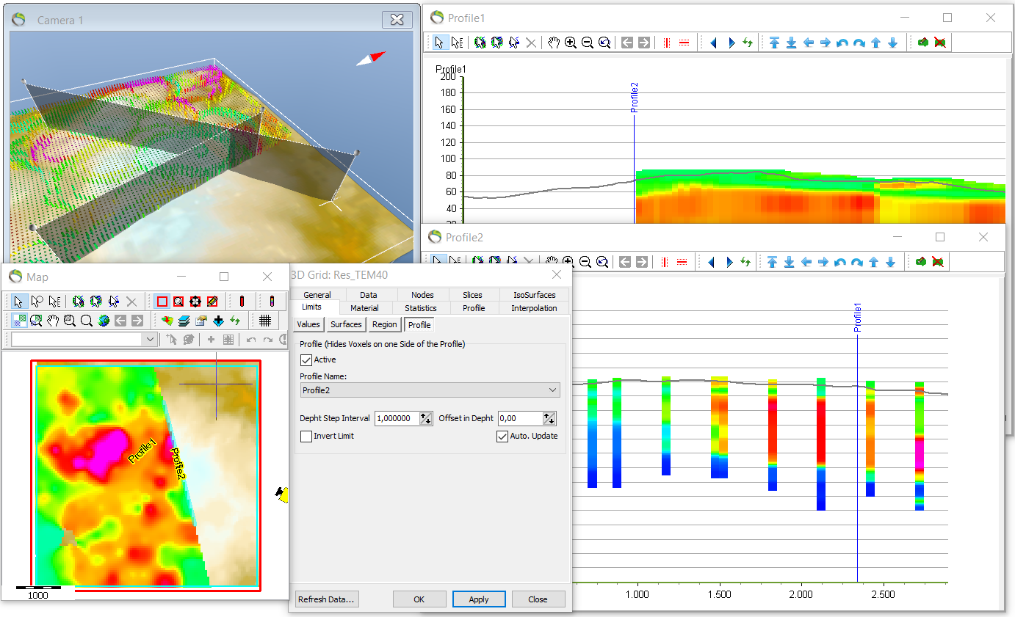Click the green refresh arrows in Profile1 toolbar
The width and height of the screenshot is (1015, 617).
coord(747,42)
